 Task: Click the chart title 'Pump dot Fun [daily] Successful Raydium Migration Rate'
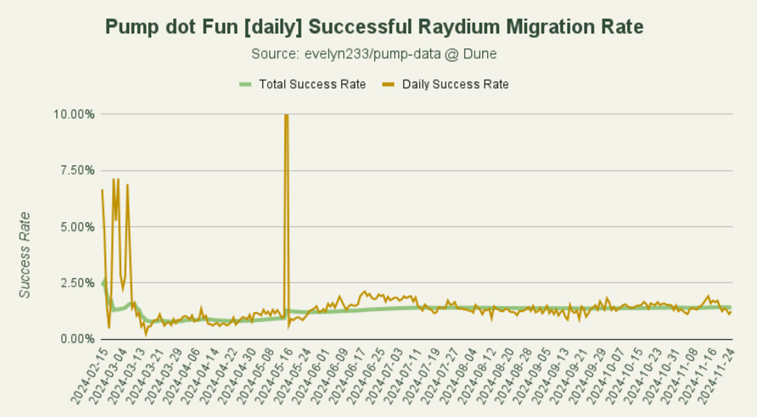[374, 26]
